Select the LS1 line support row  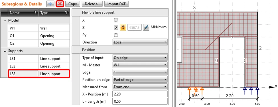click(x=38, y=59)
